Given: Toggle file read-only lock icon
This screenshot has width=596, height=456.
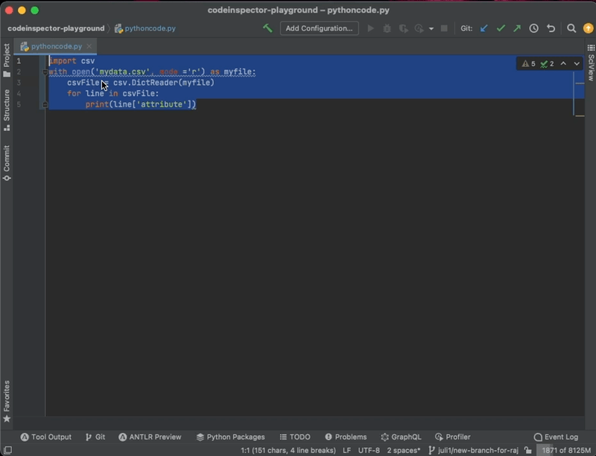Looking at the screenshot, I should pyautogui.click(x=527, y=450).
